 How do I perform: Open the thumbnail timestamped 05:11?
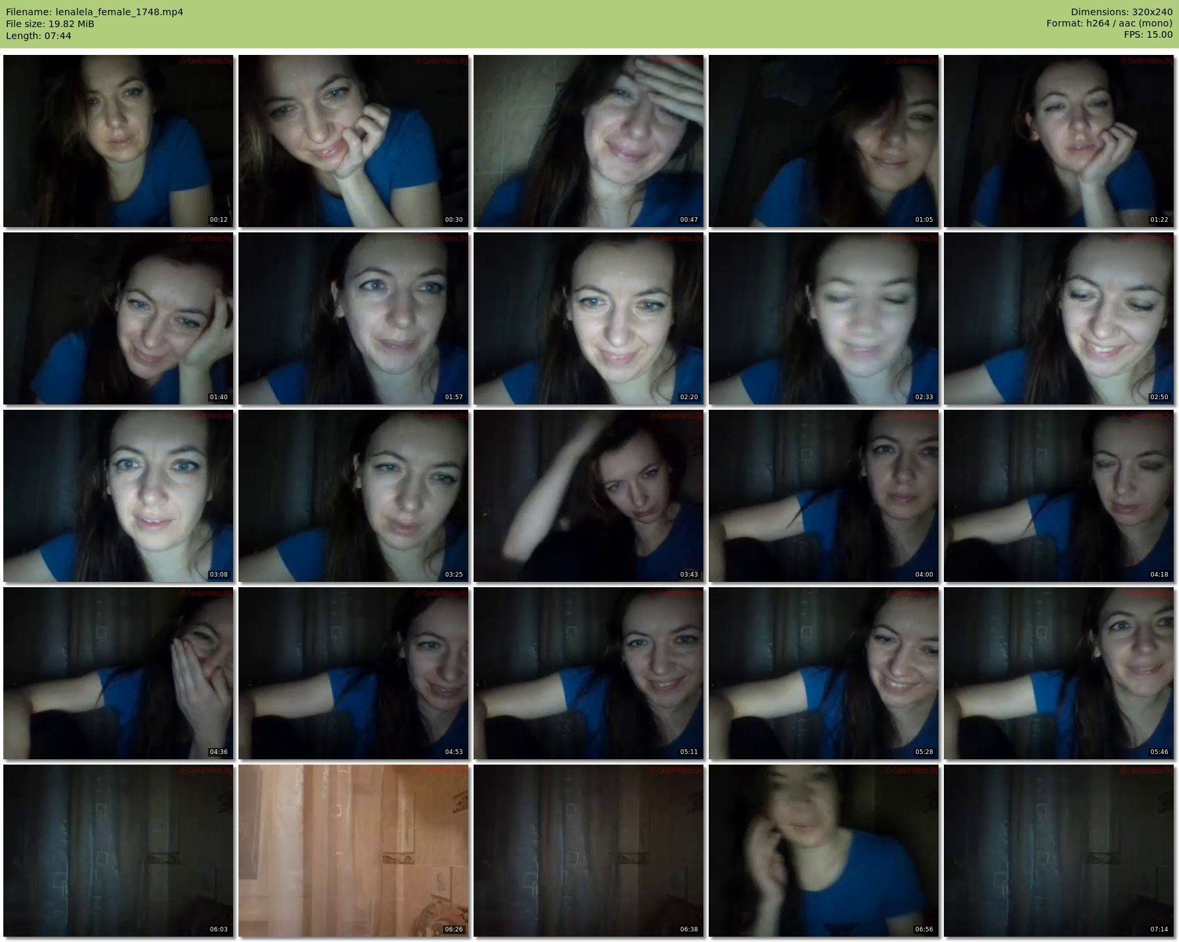click(x=589, y=673)
